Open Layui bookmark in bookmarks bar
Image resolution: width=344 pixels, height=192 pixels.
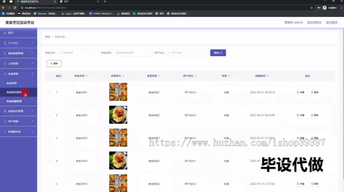[x=73, y=14]
